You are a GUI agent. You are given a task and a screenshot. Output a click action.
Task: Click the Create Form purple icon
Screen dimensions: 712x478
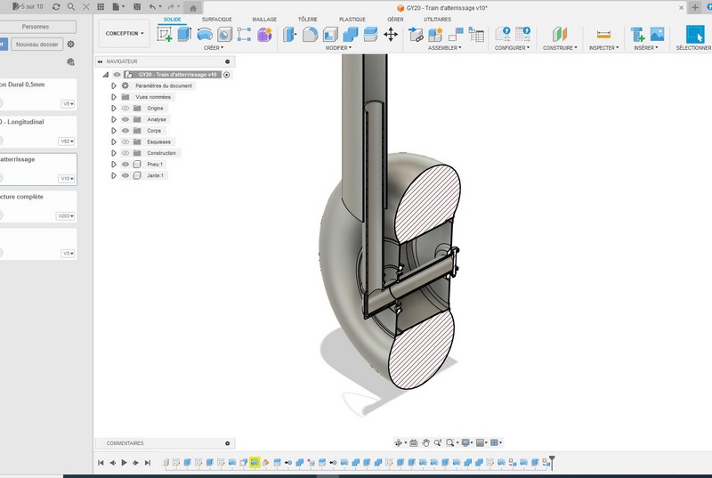[264, 34]
